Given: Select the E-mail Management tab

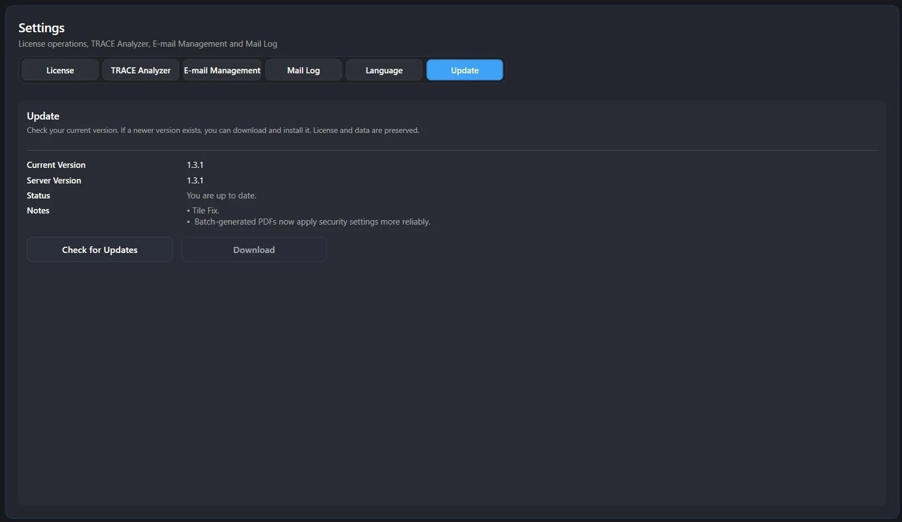Looking at the screenshot, I should pos(222,70).
